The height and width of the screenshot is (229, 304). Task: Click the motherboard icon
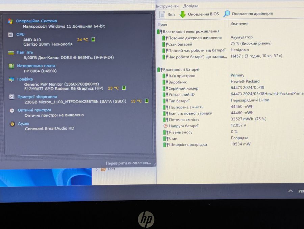pos(11,66)
